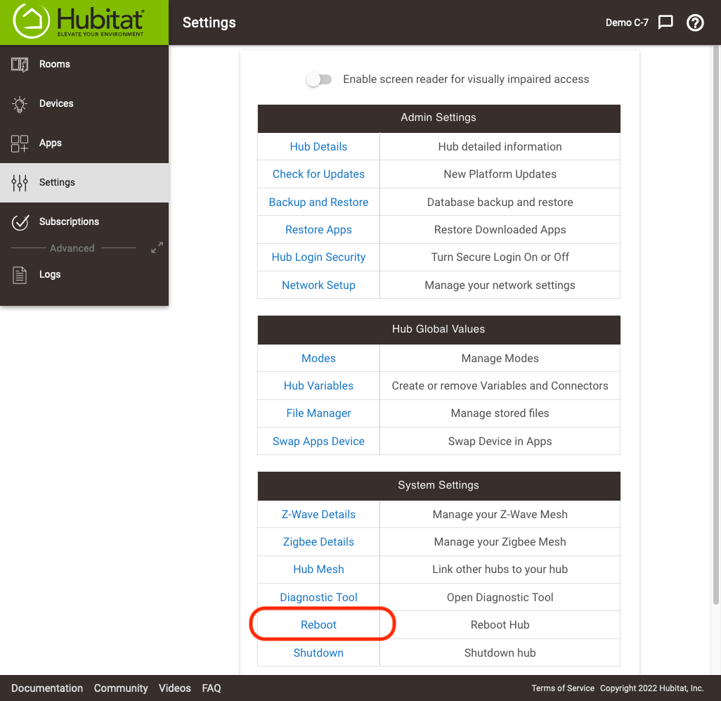Click the Hub Global Values header

pos(439,330)
